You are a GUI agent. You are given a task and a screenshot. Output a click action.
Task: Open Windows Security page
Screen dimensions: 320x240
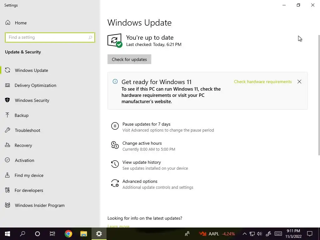point(50,100)
